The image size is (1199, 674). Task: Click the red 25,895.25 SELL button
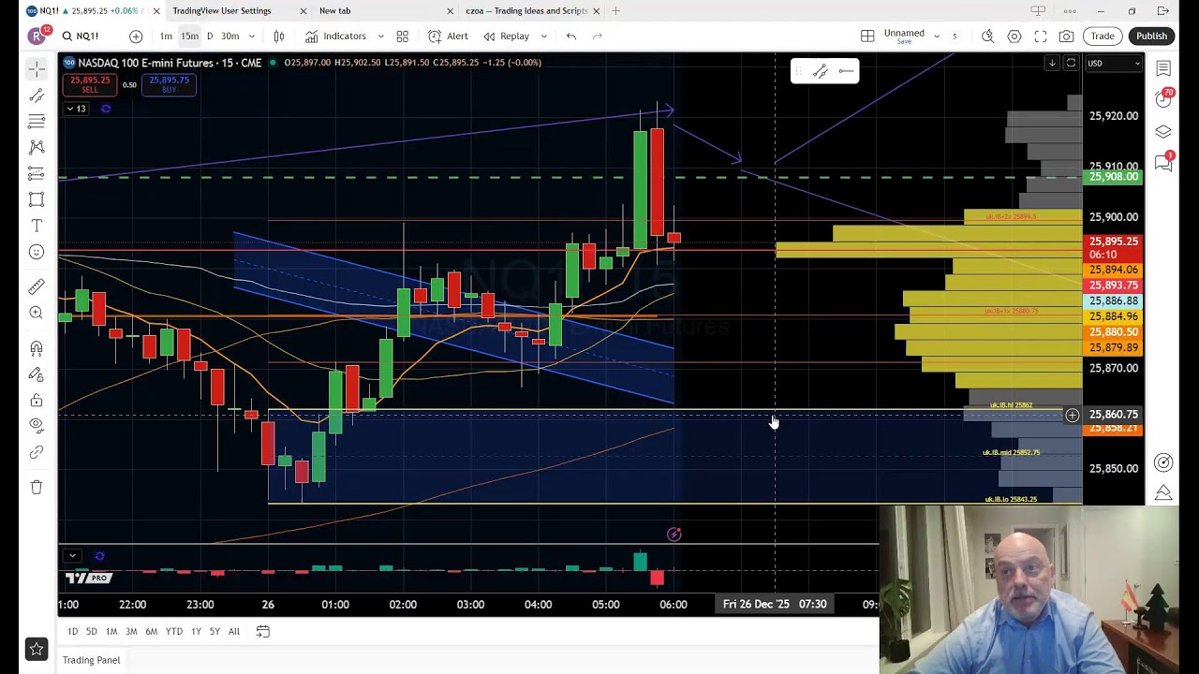click(x=90, y=84)
